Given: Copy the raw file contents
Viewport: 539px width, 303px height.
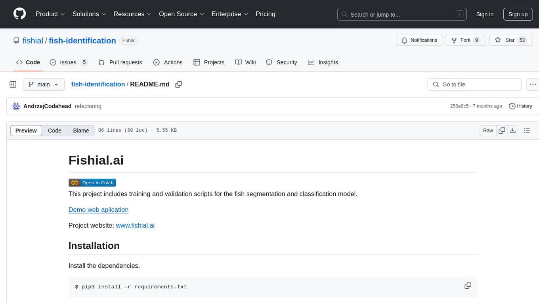Looking at the screenshot, I should (x=502, y=130).
